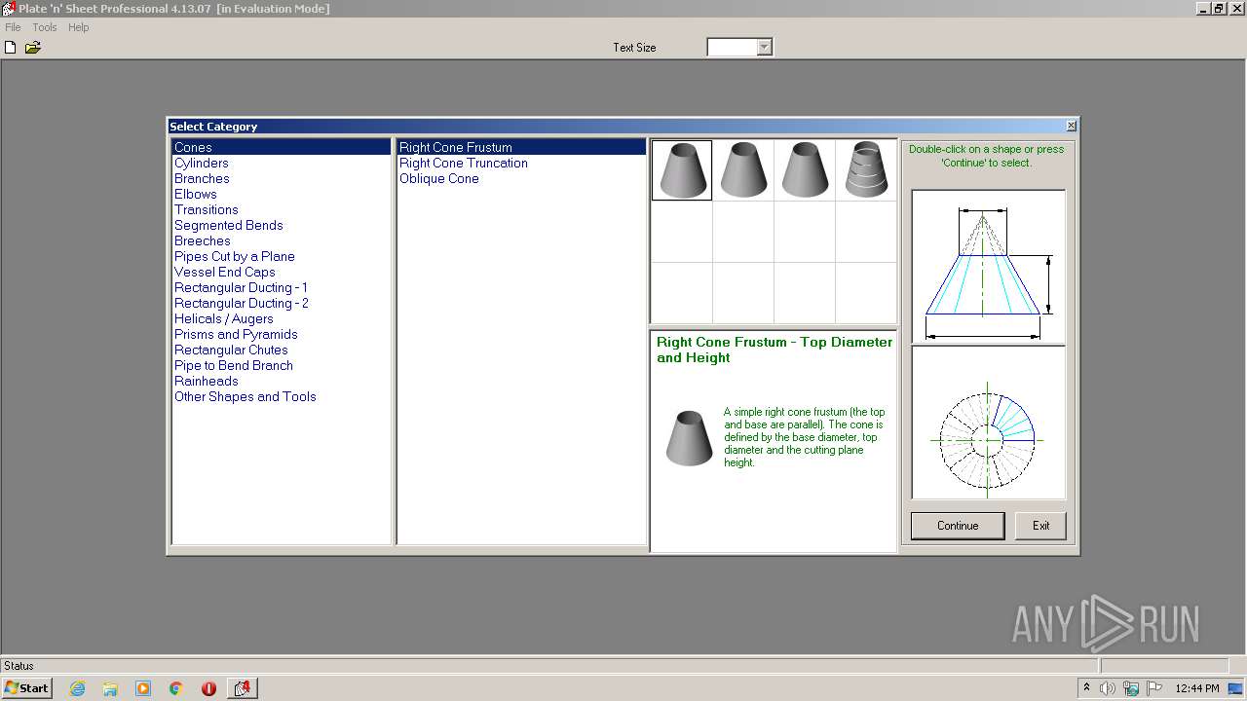Click the taskbar clock 12:44 PM
The height and width of the screenshot is (701, 1247).
click(x=1197, y=688)
